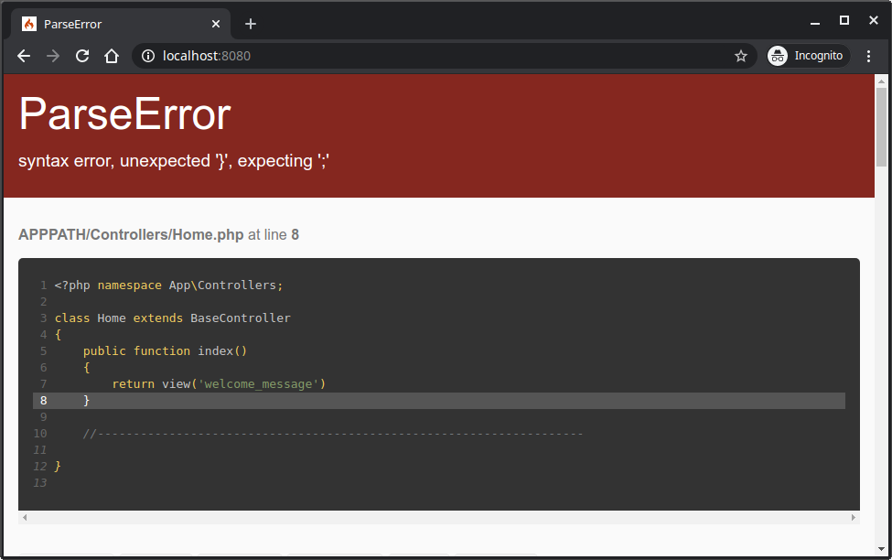Navigate back using the back arrow

(x=23, y=56)
